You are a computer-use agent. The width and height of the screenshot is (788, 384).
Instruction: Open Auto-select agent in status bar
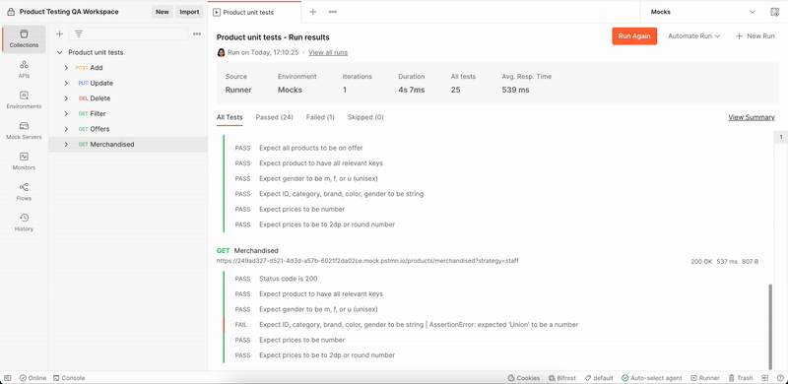coord(652,378)
